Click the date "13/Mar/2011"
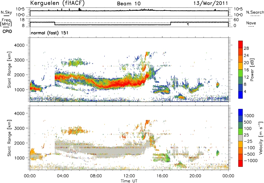This screenshot has width=264, height=183. (x=211, y=3)
